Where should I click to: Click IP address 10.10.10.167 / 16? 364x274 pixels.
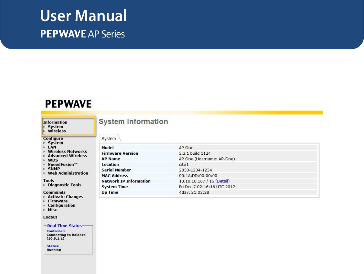click(196, 181)
